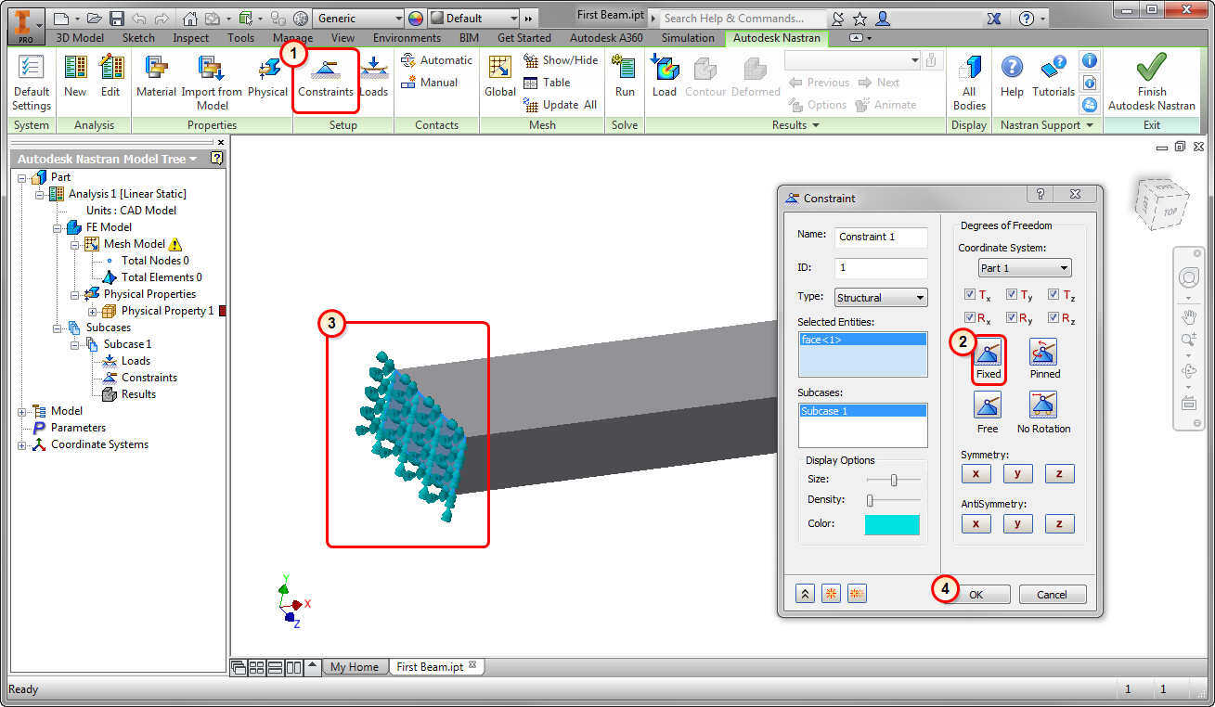The width and height of the screenshot is (1215, 707).
Task: Click the constraint Name field
Action: [881, 237]
